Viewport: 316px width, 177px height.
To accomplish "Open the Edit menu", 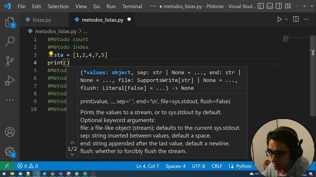I will coord(37,6).
